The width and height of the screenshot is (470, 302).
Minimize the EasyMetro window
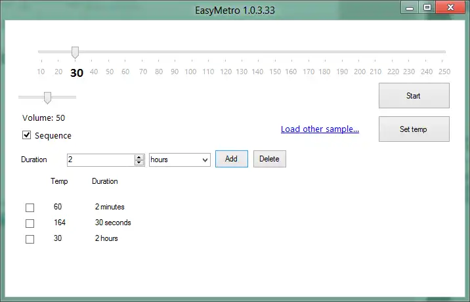pyautogui.click(x=410, y=7)
